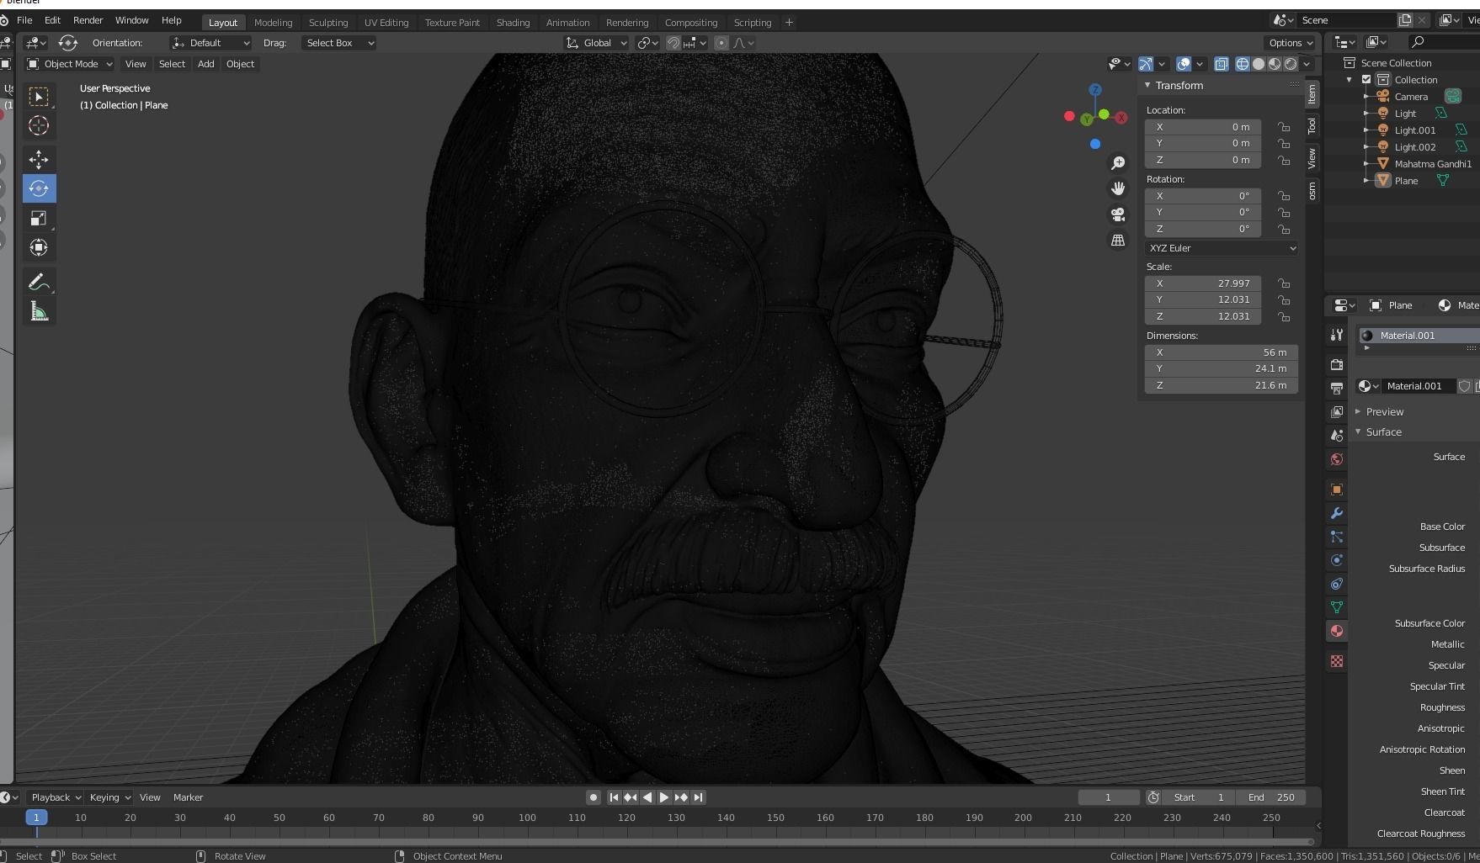This screenshot has height=863, width=1480.
Task: Toggle proportional editing
Action: click(x=721, y=43)
